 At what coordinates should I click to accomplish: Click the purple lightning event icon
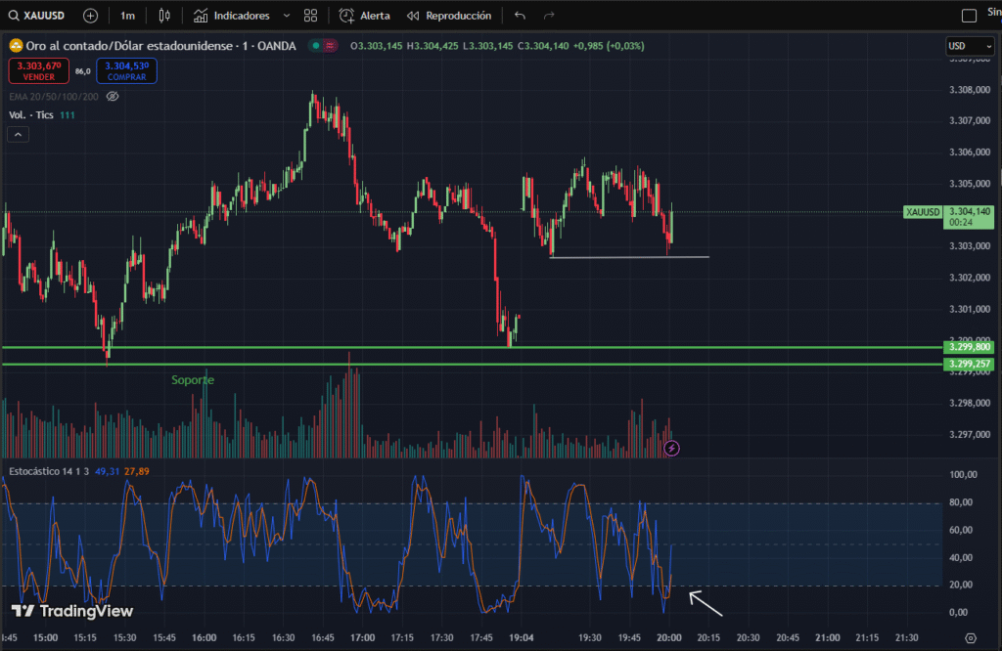point(671,449)
